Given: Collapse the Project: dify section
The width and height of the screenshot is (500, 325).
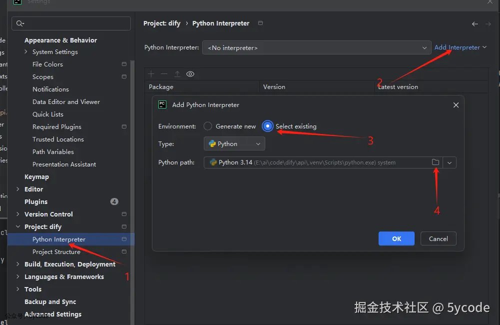Looking at the screenshot, I should coord(18,226).
